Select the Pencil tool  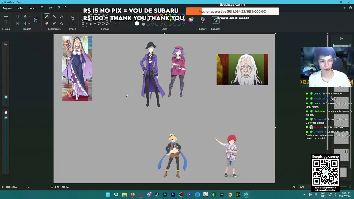click(x=47, y=16)
